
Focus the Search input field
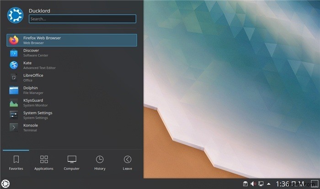82,19
